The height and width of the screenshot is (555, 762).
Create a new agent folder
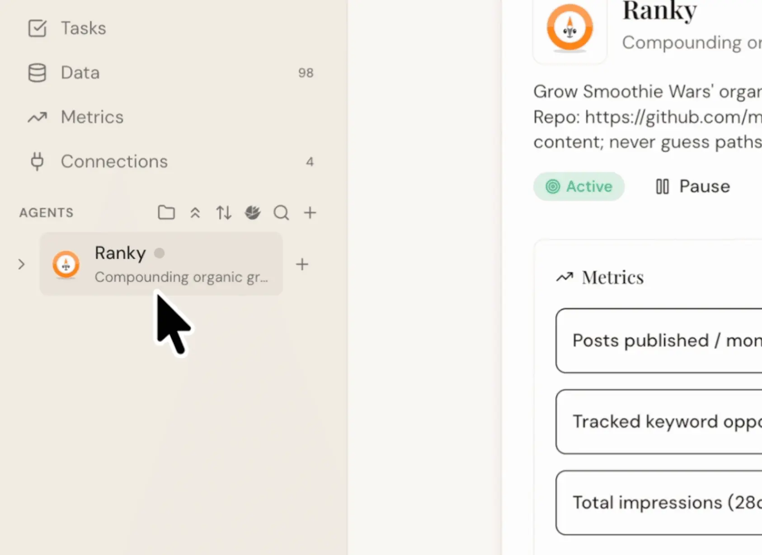coord(166,212)
